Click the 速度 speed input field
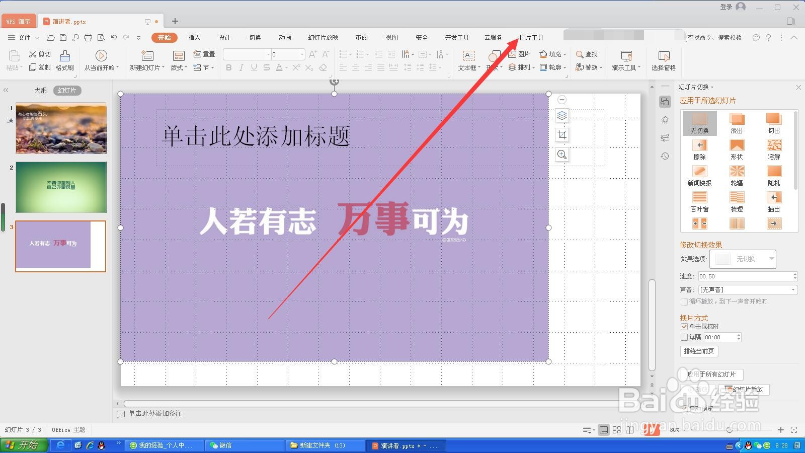Viewport: 805px width, 453px height. (x=748, y=276)
